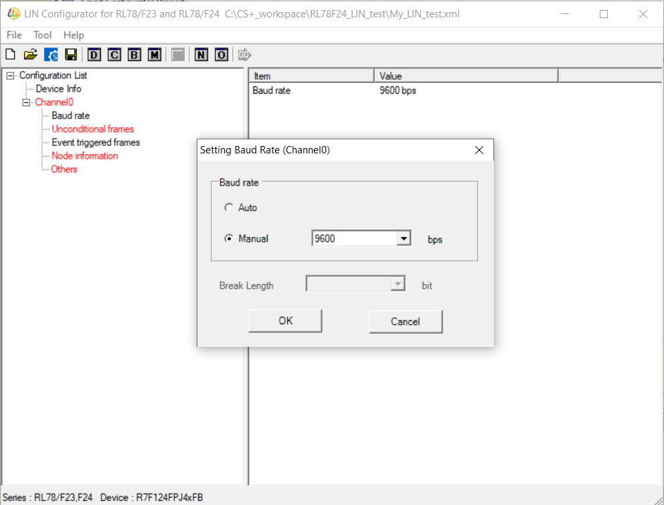Collapse the Configuration List tree root

10,76
